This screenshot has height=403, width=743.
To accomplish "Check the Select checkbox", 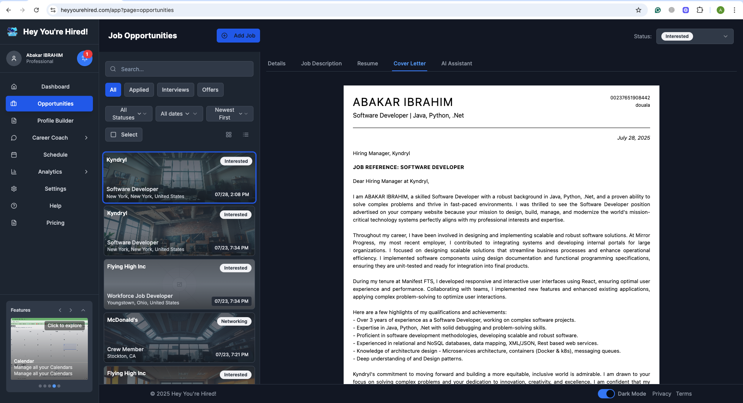I will coord(113,135).
